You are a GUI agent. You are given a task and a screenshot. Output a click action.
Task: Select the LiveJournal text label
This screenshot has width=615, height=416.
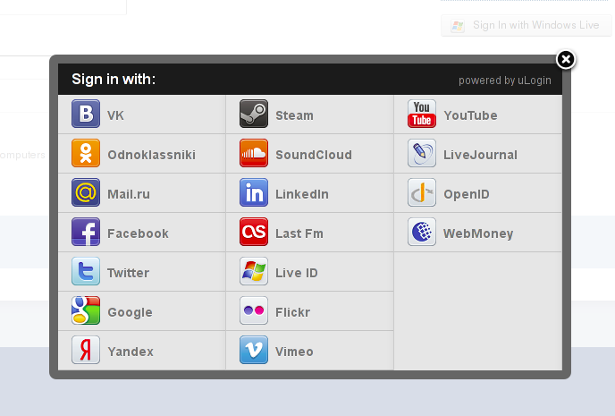click(480, 155)
